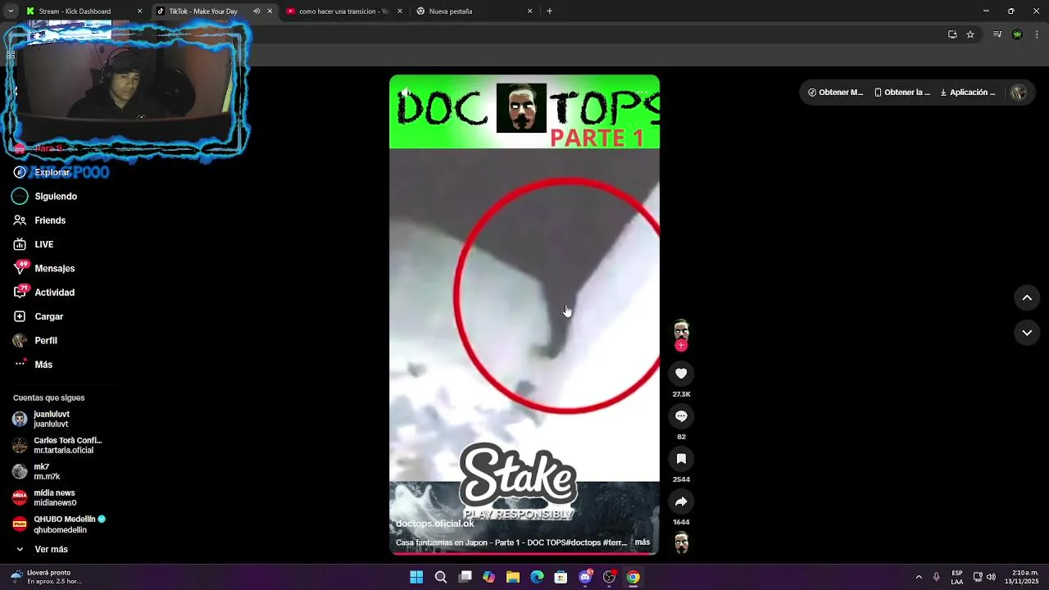Open Chrome profile green avatar

(1017, 34)
